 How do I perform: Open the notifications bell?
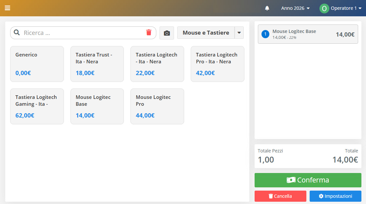pyautogui.click(x=267, y=8)
